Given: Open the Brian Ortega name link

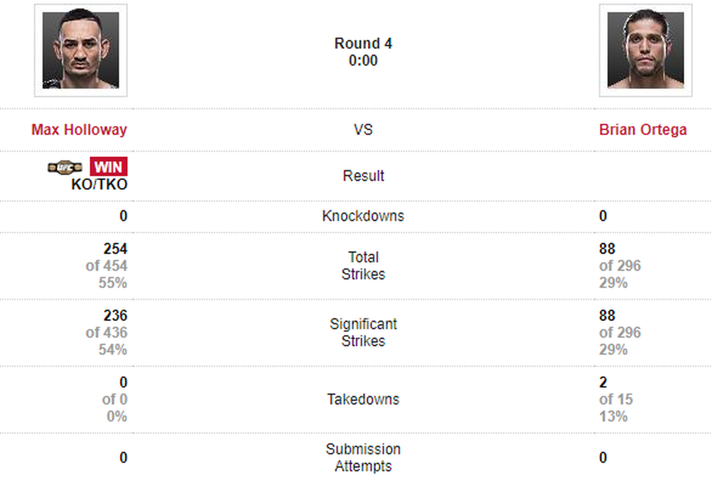Looking at the screenshot, I should tap(643, 130).
